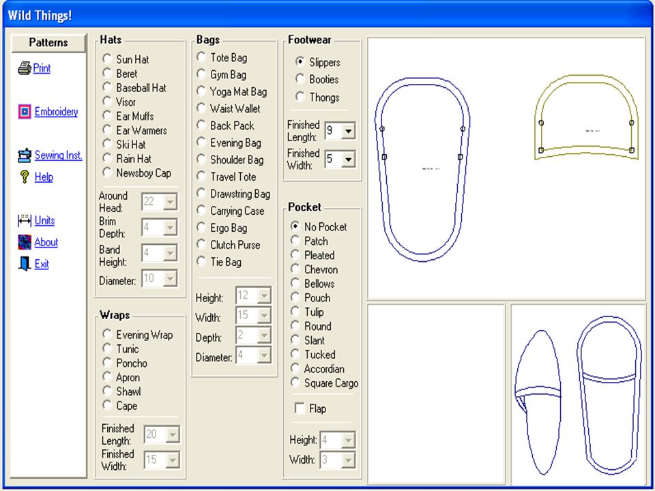This screenshot has height=491, width=655.
Task: Pick the Newsboy Cap option
Action: point(107,173)
